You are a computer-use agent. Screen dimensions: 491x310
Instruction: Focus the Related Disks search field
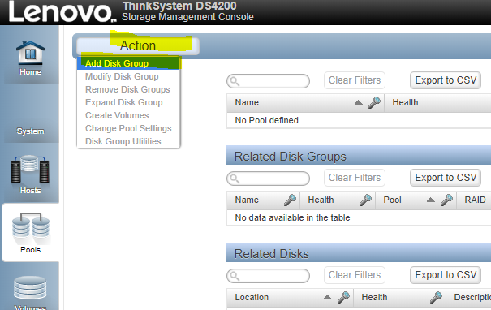click(x=269, y=276)
